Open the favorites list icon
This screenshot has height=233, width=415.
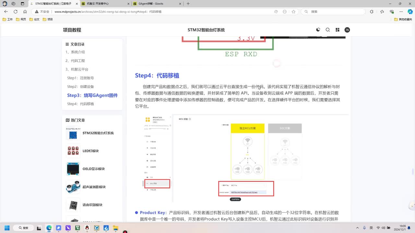382,12
